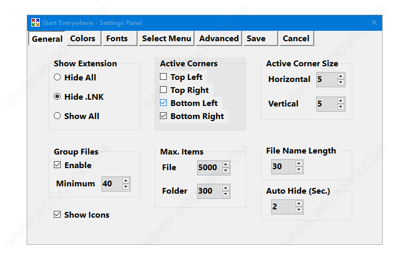
Task: Increase Max. Items File count
Action: click(x=226, y=164)
